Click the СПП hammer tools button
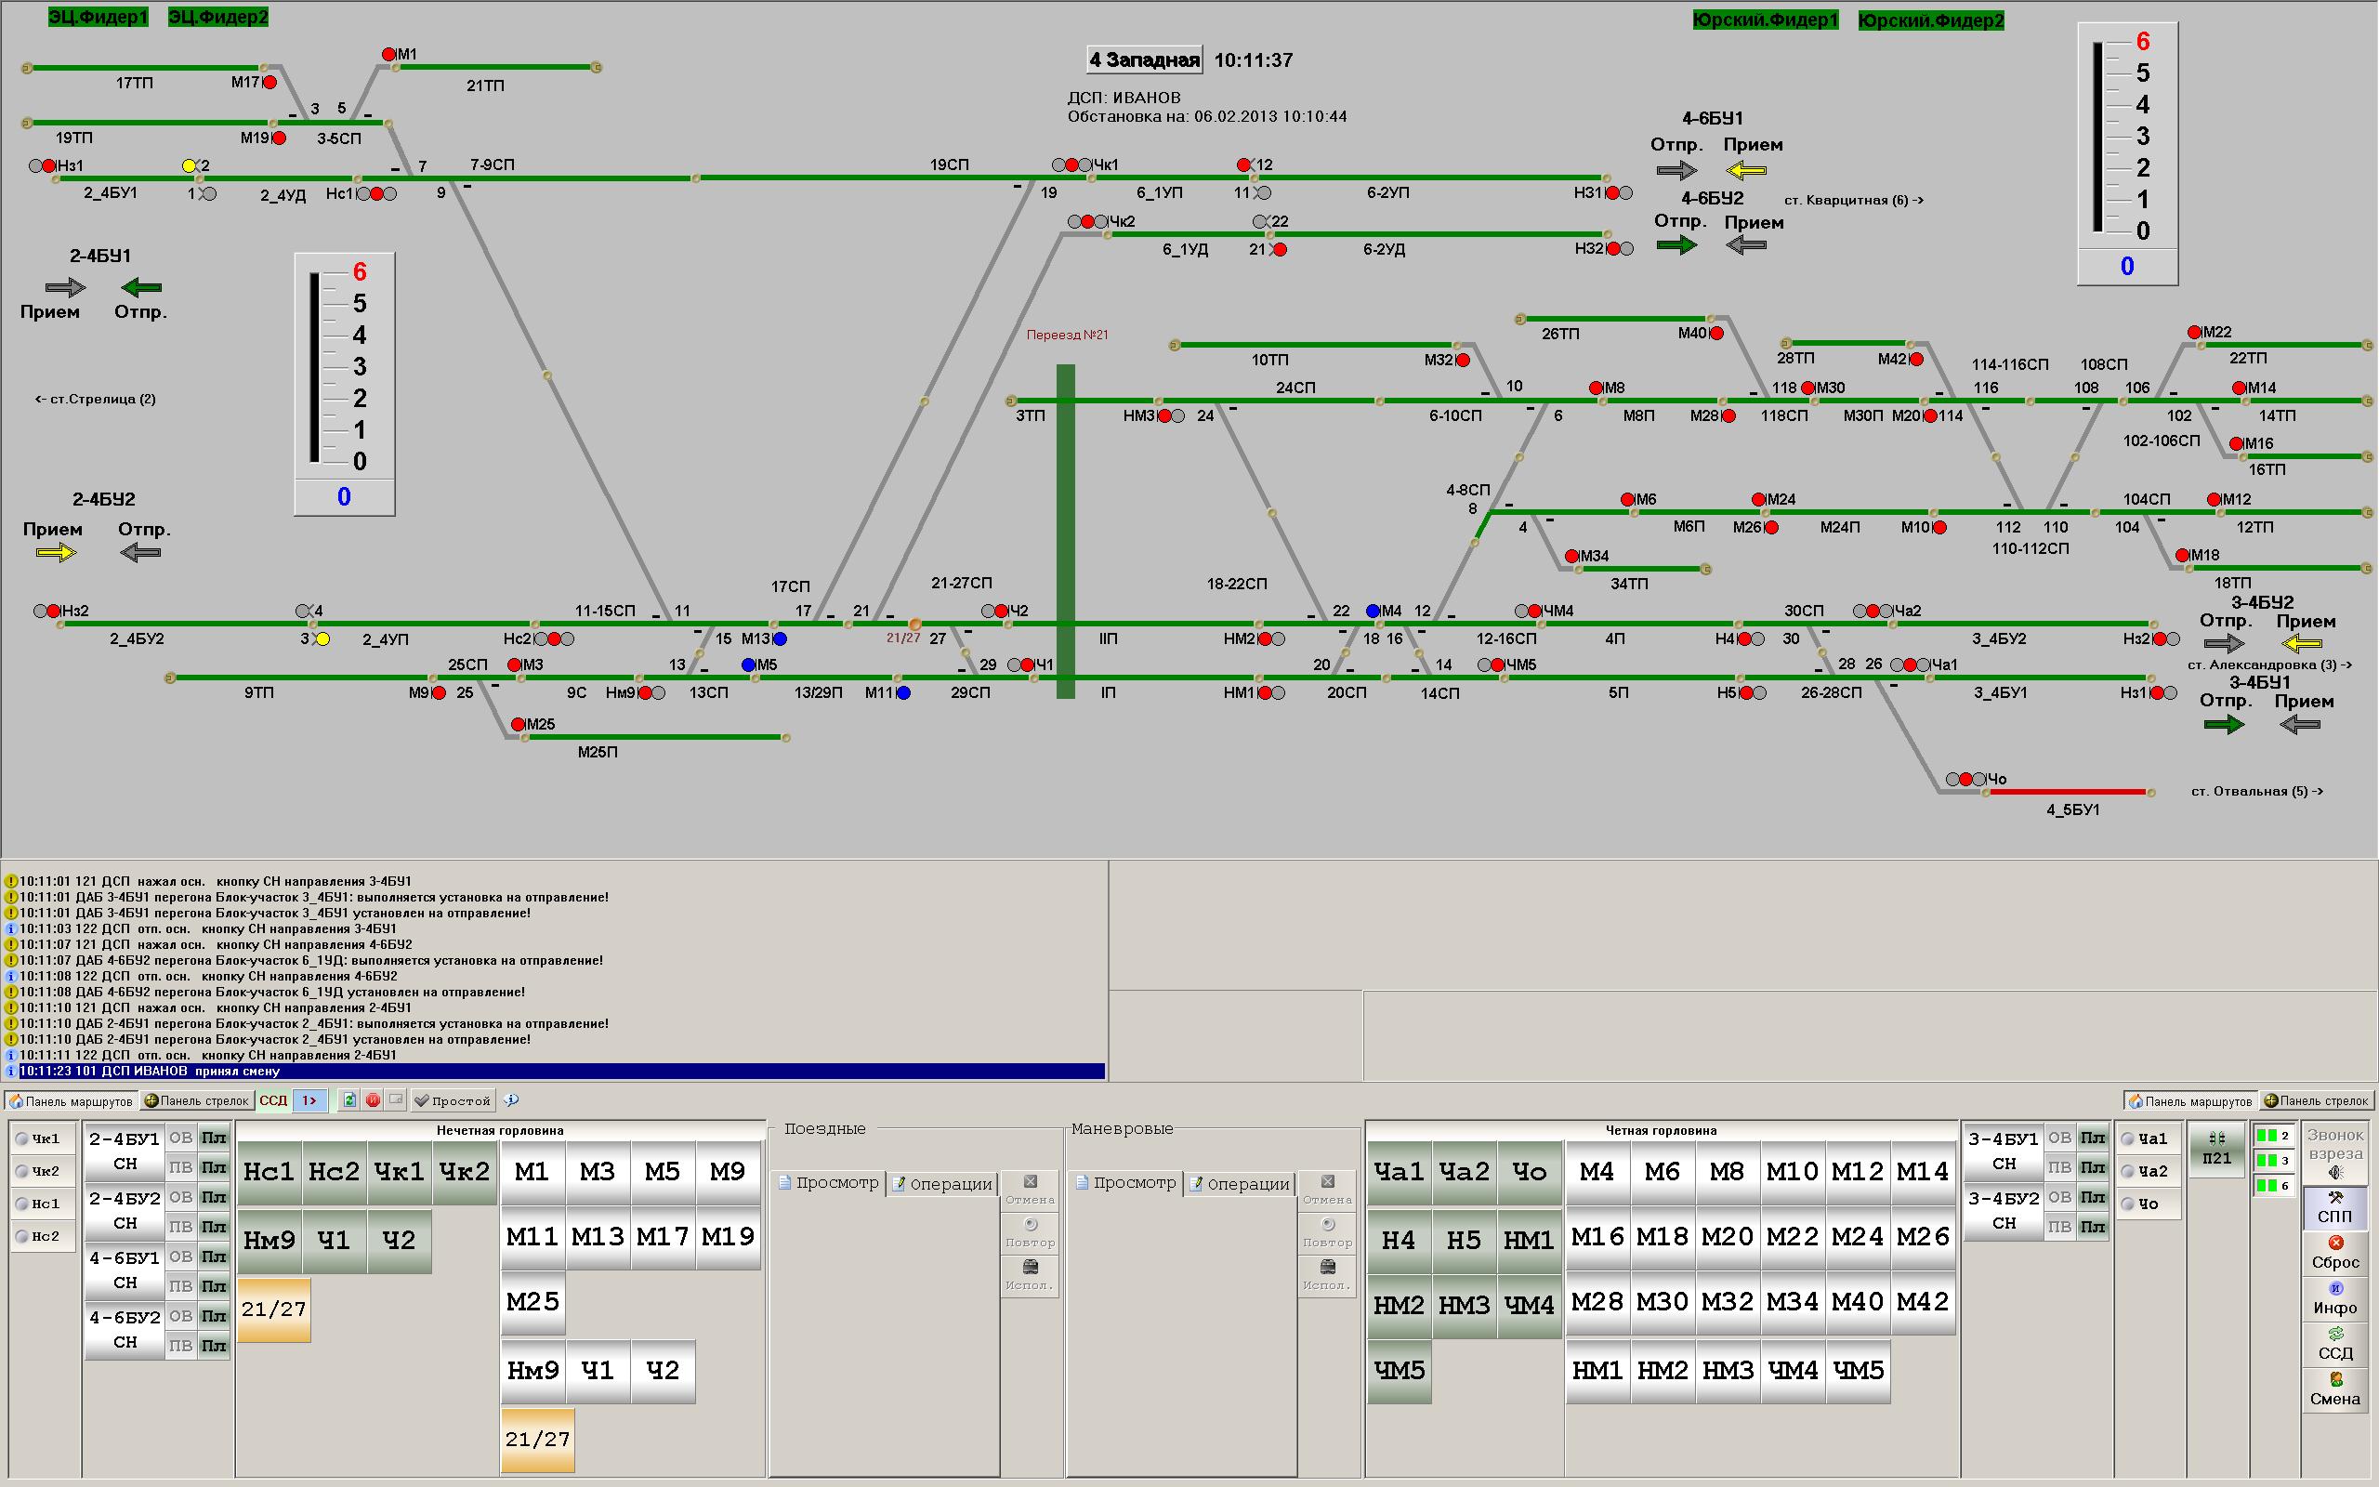Image resolution: width=2379 pixels, height=1487 pixels. (x=2334, y=1206)
